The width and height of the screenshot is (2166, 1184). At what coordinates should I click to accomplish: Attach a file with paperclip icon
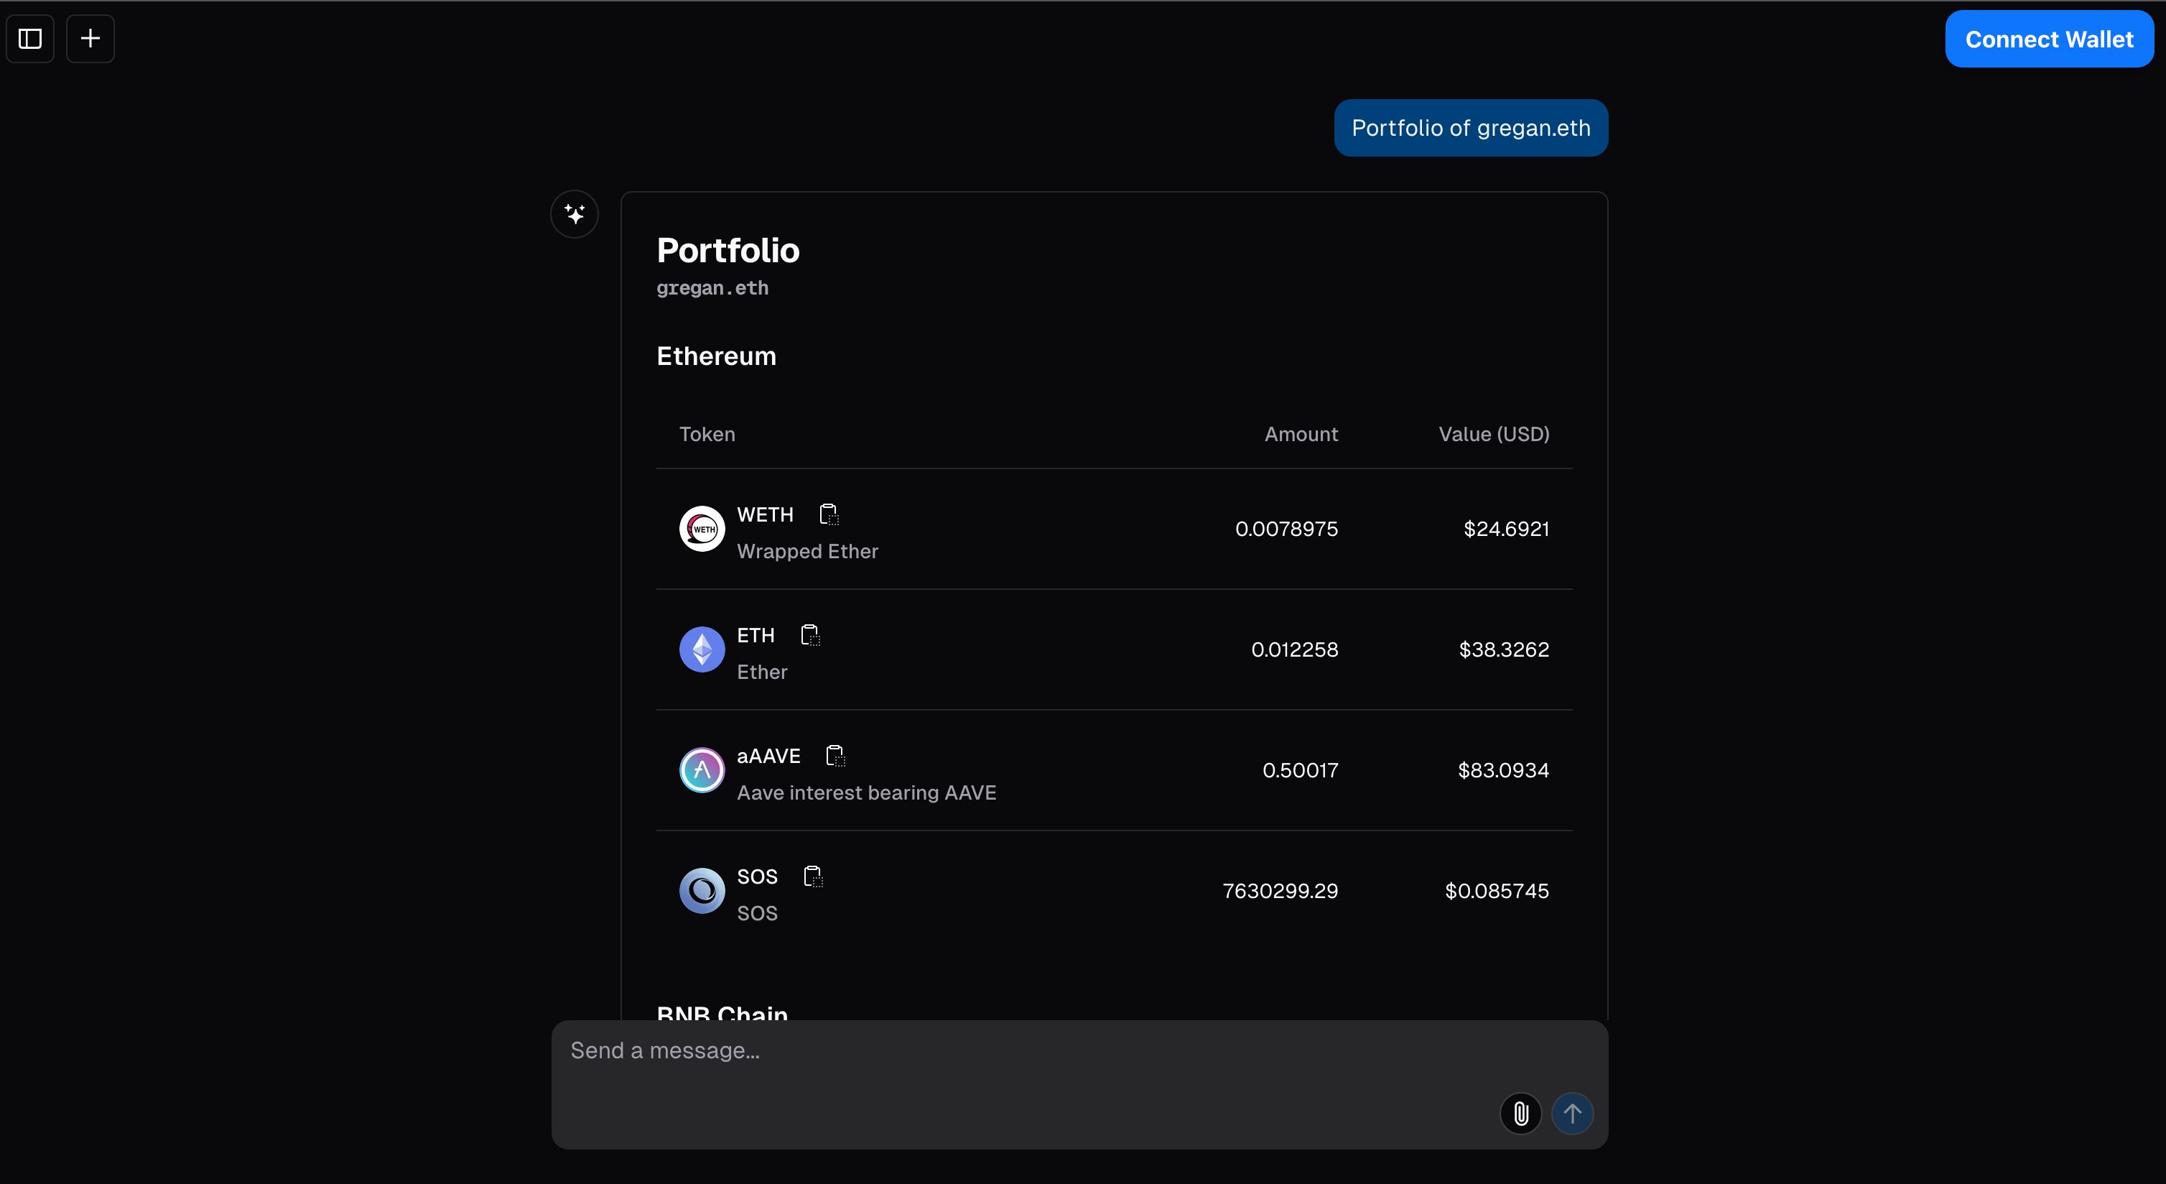click(x=1520, y=1114)
